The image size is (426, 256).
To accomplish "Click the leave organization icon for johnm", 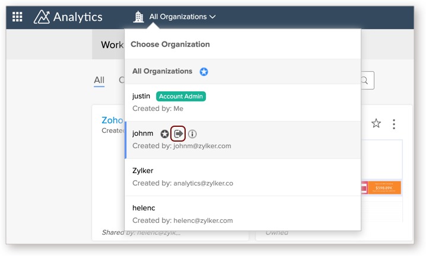I will coord(178,133).
